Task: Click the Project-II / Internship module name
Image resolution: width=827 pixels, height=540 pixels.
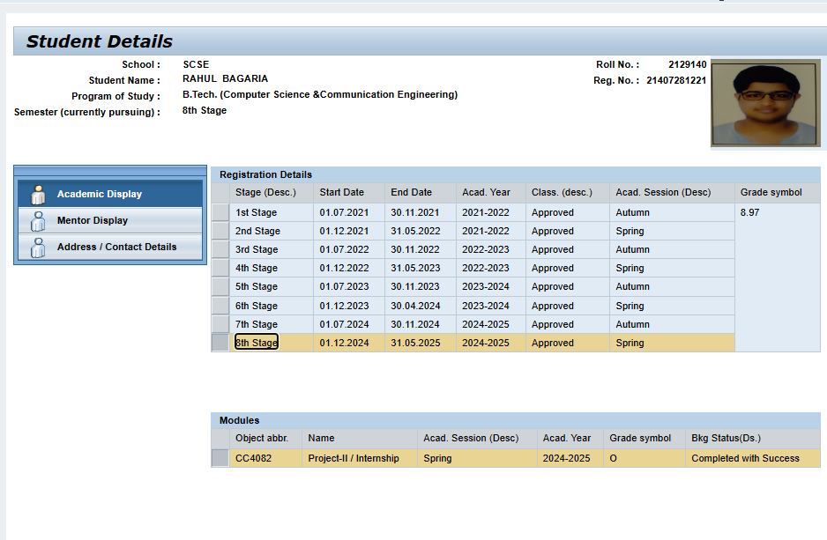Action: tap(354, 458)
